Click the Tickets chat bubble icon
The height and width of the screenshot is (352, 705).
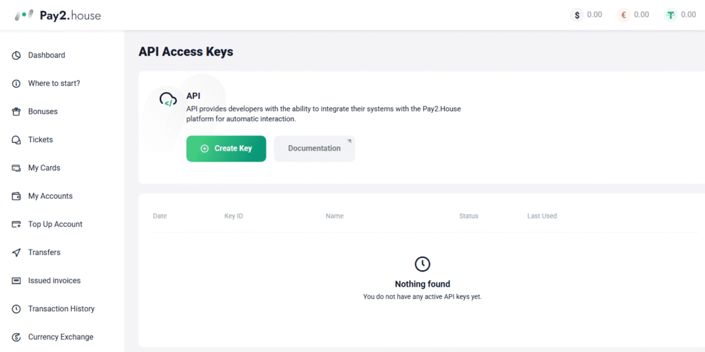(17, 140)
